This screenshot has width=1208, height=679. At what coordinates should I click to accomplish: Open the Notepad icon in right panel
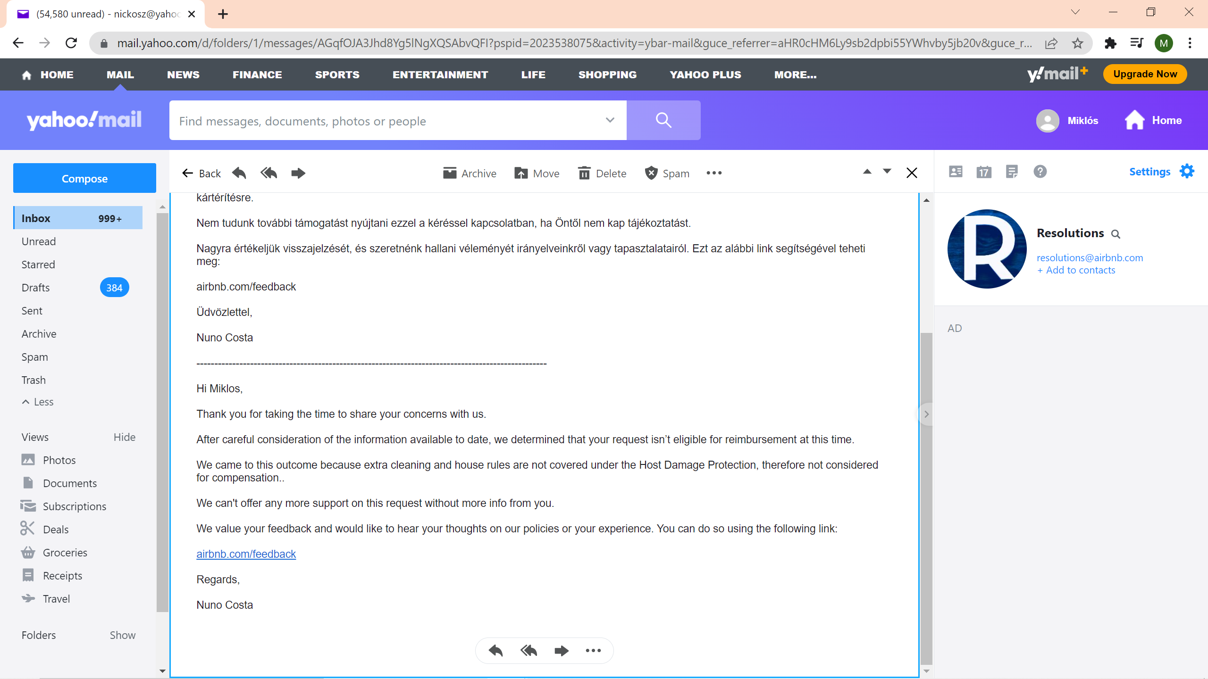click(x=1012, y=172)
